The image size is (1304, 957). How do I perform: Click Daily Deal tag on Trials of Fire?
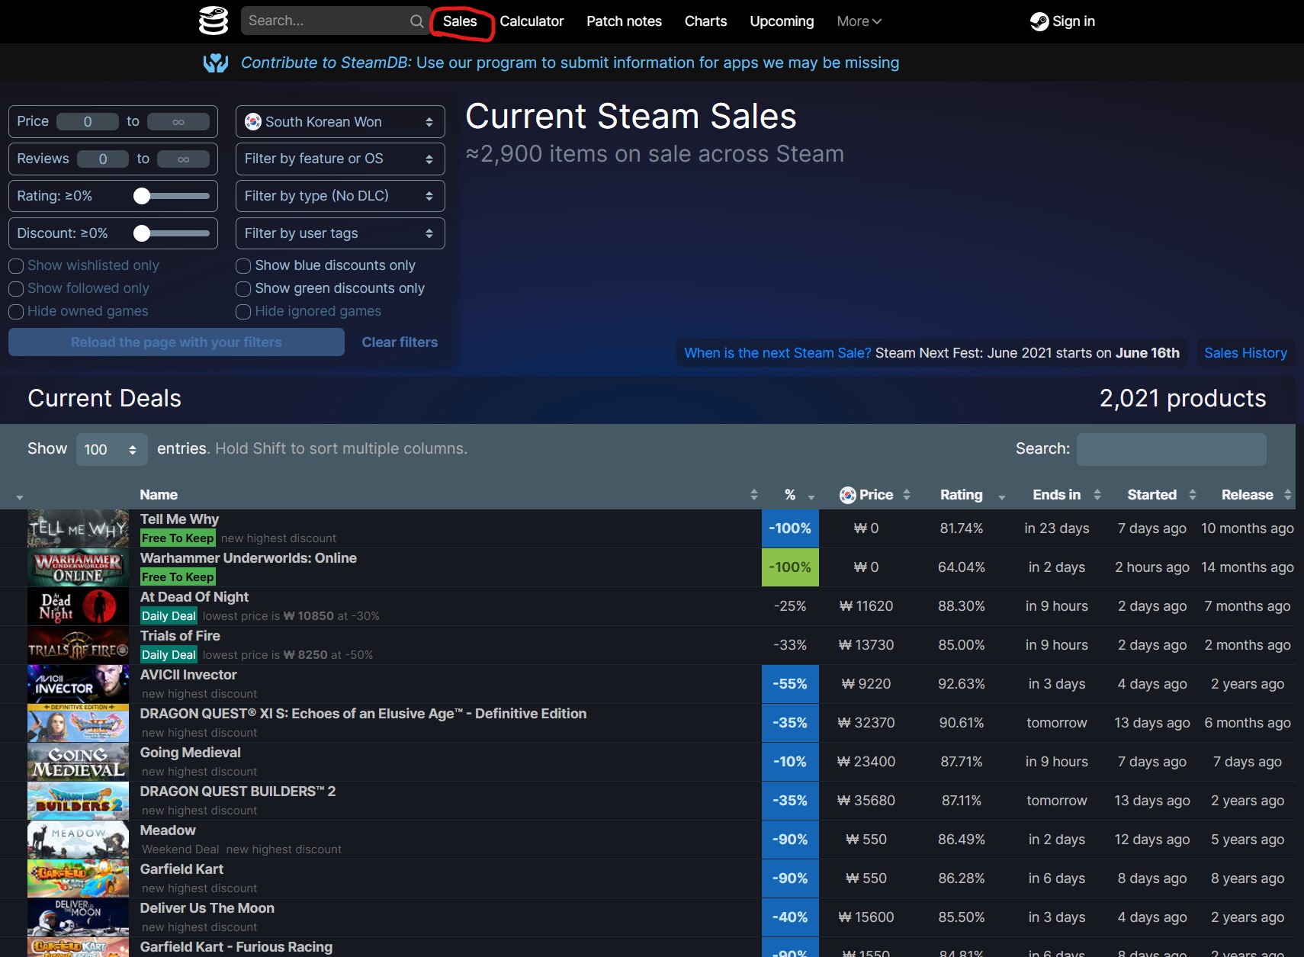(169, 655)
